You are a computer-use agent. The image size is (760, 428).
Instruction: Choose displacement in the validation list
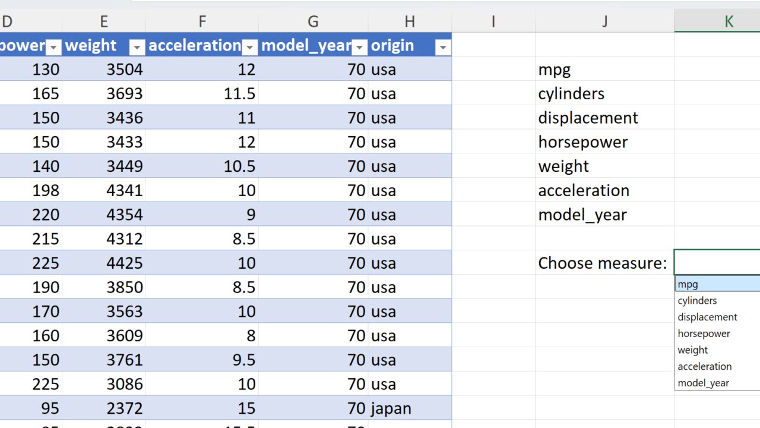(708, 317)
